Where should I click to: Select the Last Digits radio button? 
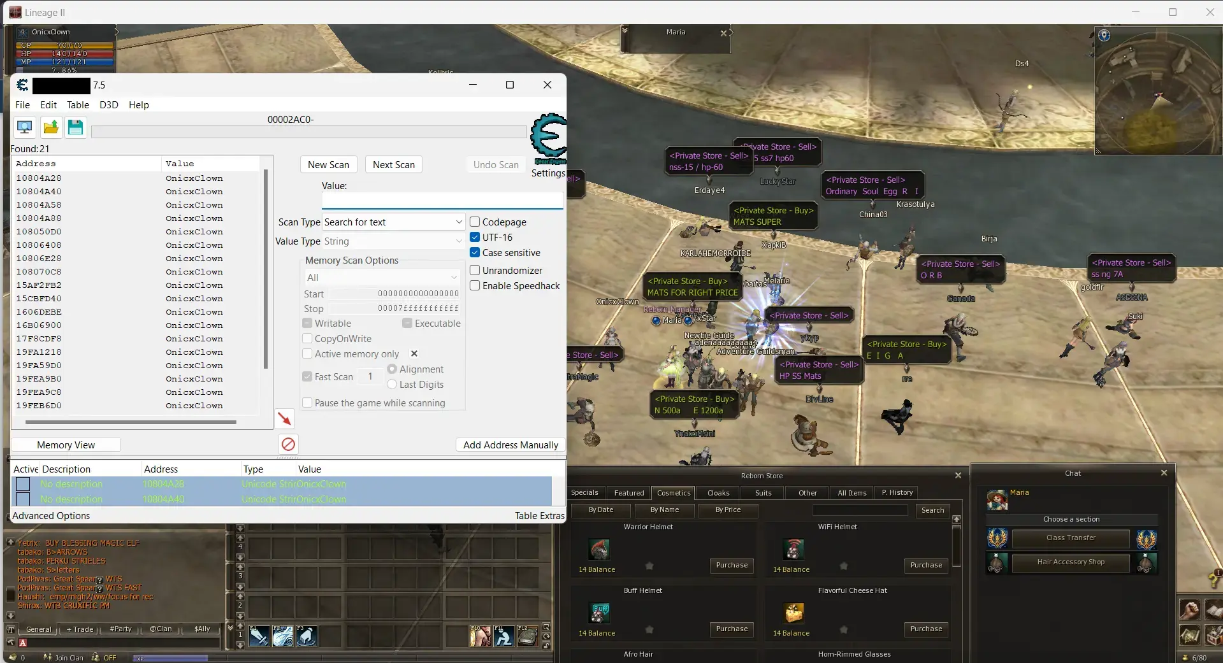392,384
